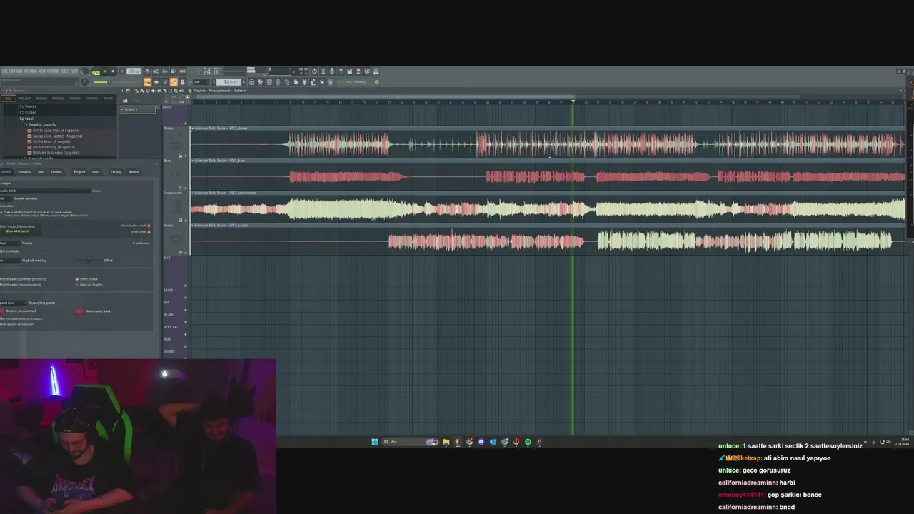Mute the Bass playlist track

[186, 188]
